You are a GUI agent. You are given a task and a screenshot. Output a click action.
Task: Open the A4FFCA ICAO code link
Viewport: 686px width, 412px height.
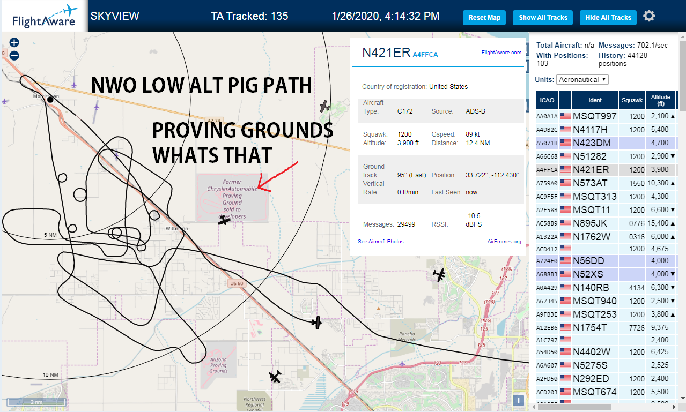(425, 54)
